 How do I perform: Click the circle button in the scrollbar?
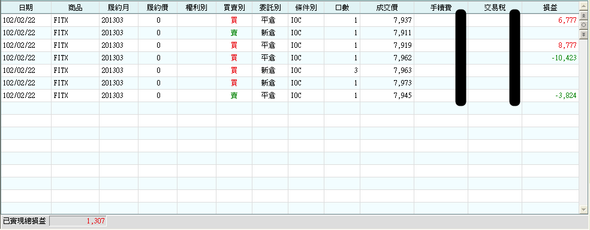coord(583,24)
